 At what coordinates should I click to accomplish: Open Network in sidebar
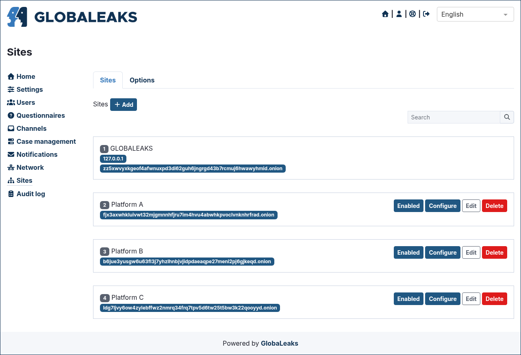(26, 167)
